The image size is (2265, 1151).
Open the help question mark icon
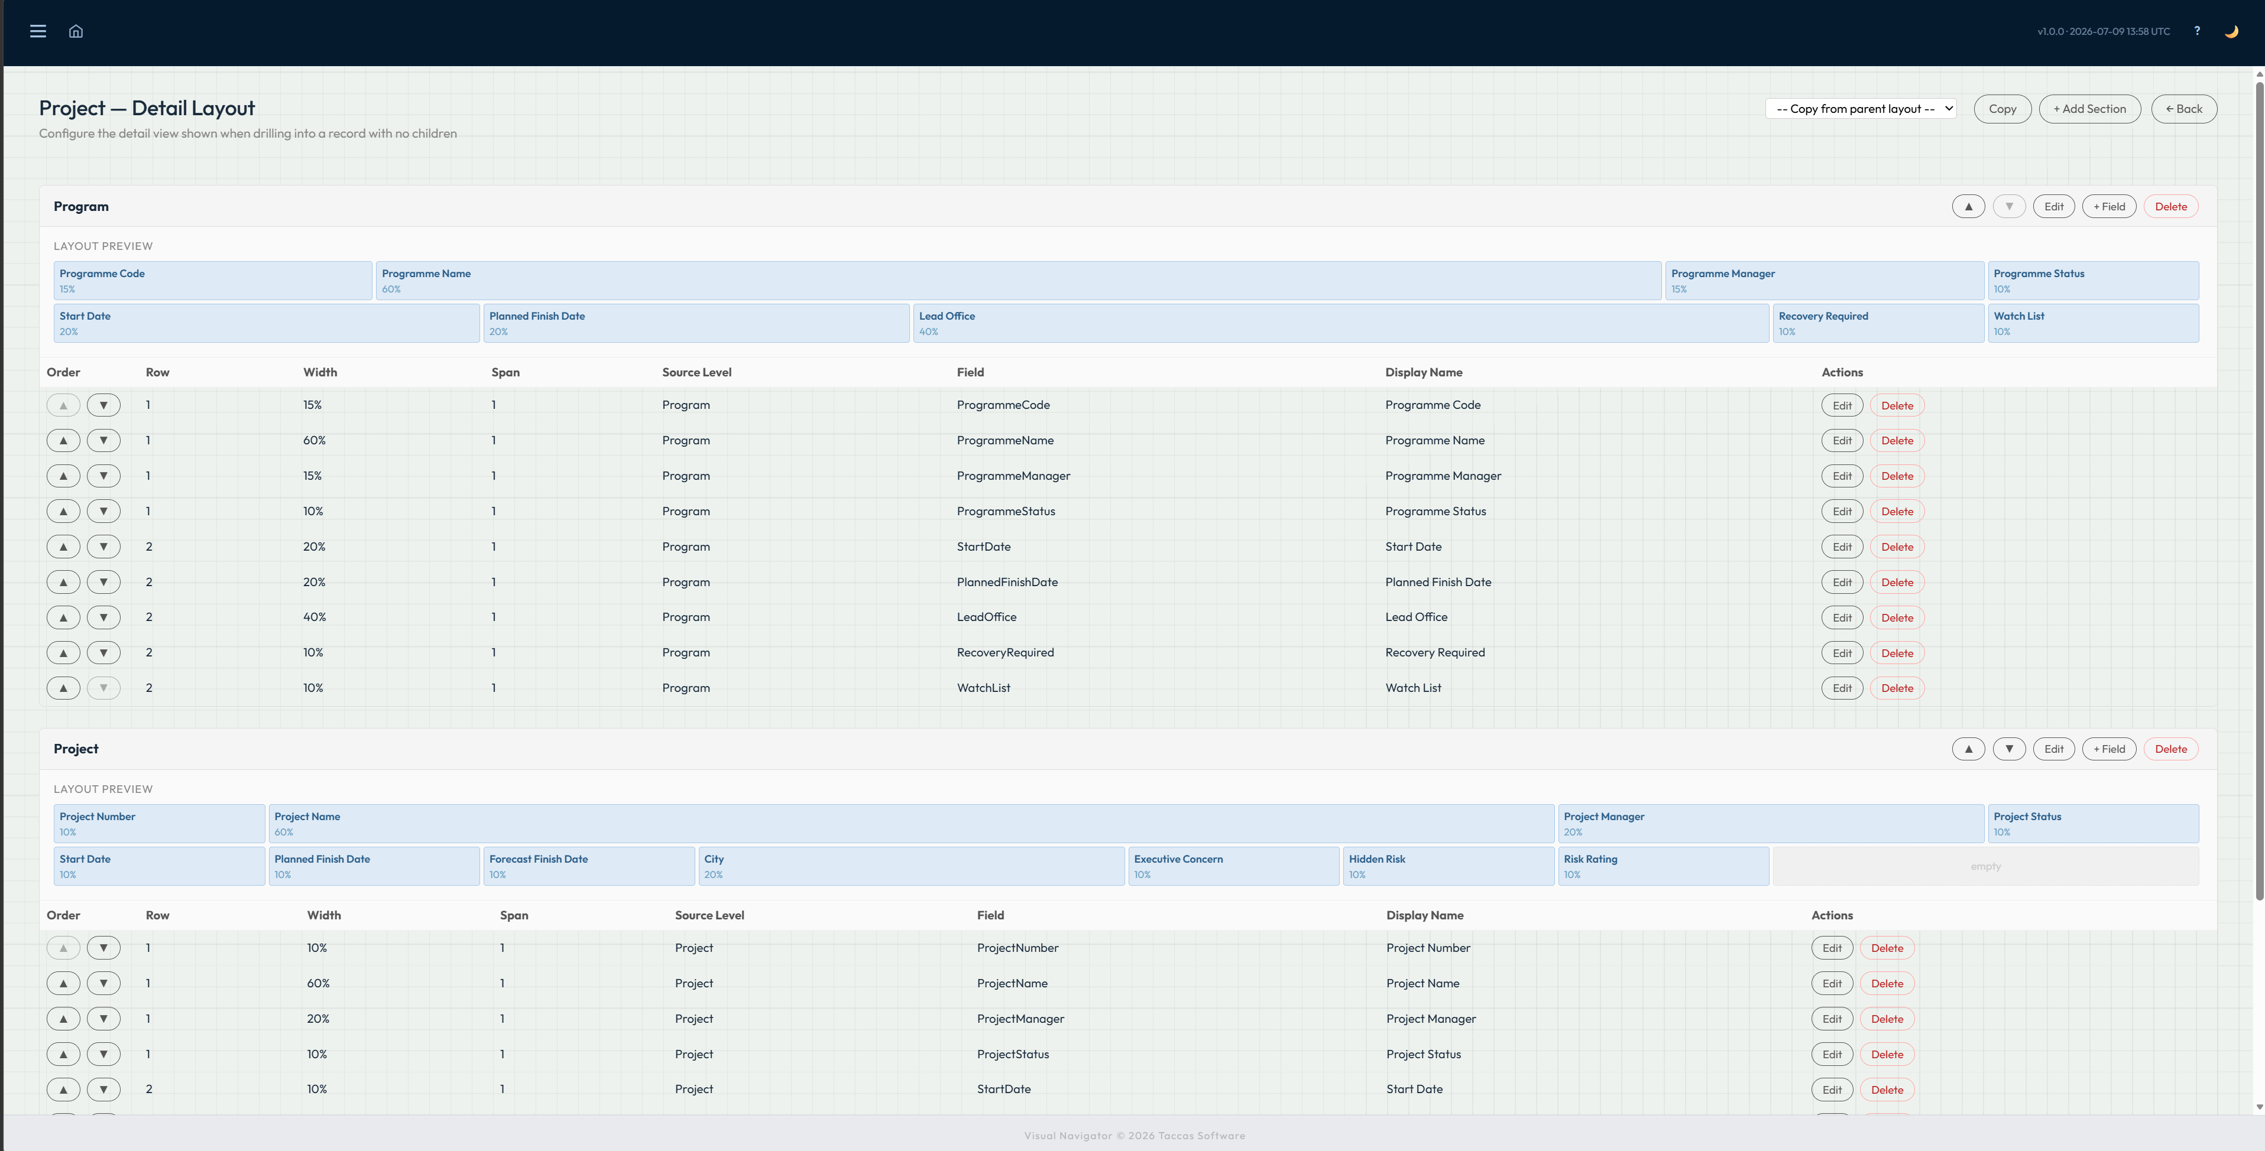(2196, 31)
